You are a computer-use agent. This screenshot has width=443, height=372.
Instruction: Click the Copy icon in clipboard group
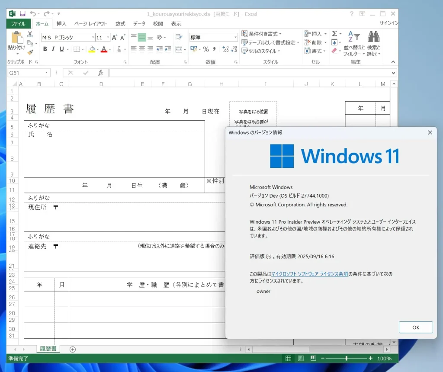pyautogui.click(x=30, y=43)
